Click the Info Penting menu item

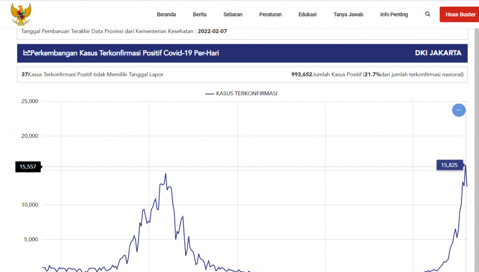[x=394, y=15]
